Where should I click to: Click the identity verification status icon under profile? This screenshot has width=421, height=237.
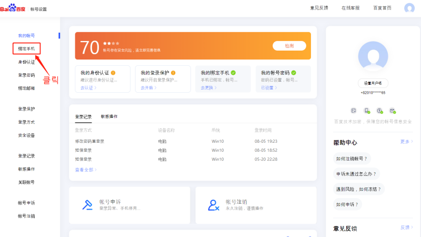coord(354,111)
